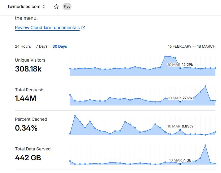Viewport: 221px width, 173px height.
Task: Click the highest peak on Total Requests chart
Action: tap(205, 86)
